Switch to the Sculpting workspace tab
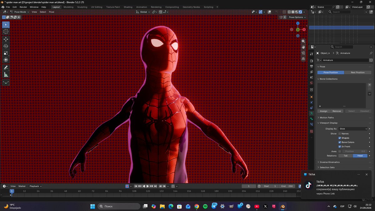 pyautogui.click(x=82, y=7)
